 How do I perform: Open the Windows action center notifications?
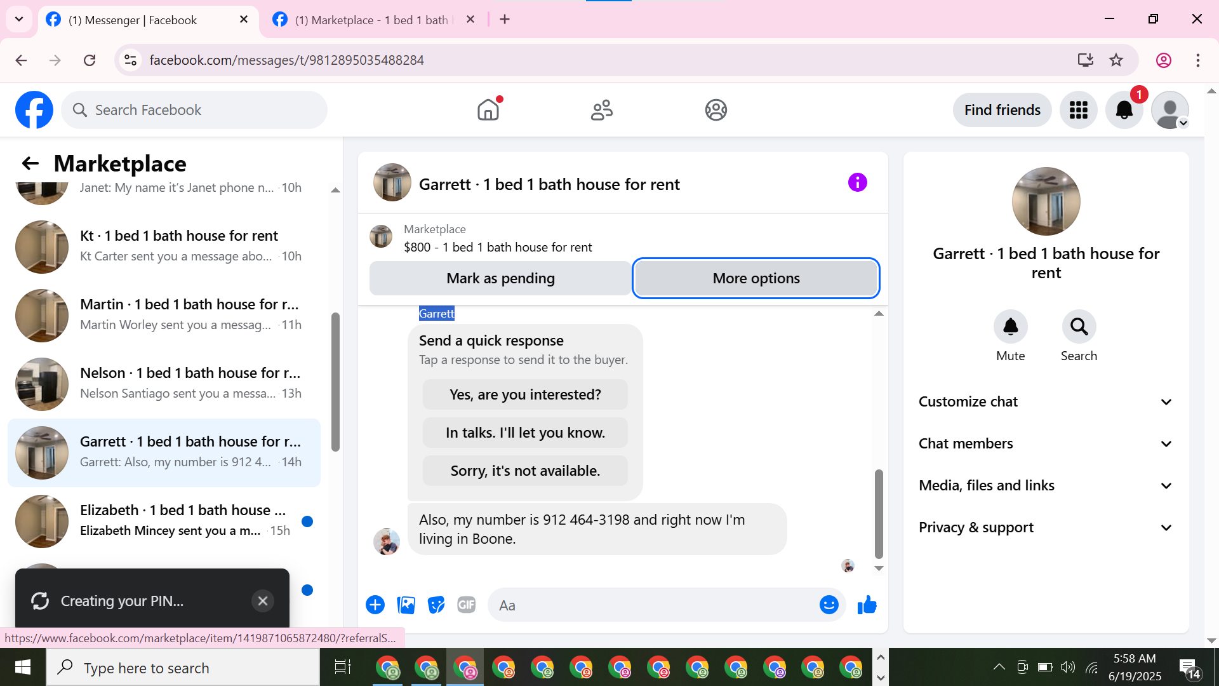point(1189,667)
